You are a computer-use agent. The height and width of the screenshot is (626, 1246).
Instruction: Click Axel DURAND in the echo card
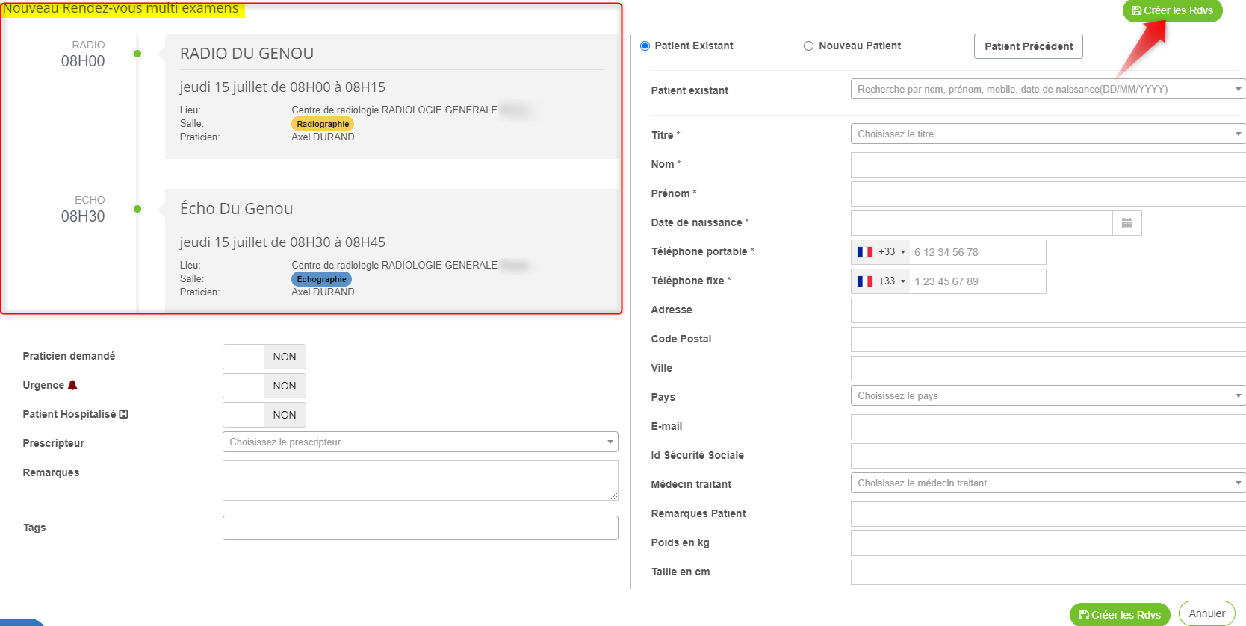323,292
